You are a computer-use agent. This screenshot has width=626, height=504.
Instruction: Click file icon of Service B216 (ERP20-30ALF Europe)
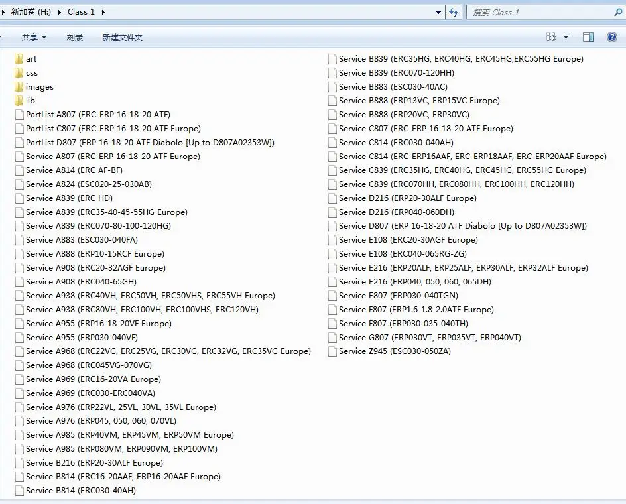[19, 463]
